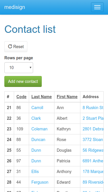Open Dunn contact with code 55
The width and height of the screenshot is (108, 192).
click(36, 150)
